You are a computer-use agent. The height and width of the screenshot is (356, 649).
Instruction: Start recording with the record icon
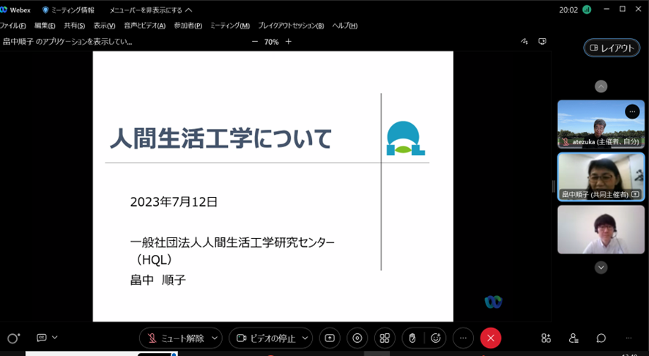coord(357,338)
